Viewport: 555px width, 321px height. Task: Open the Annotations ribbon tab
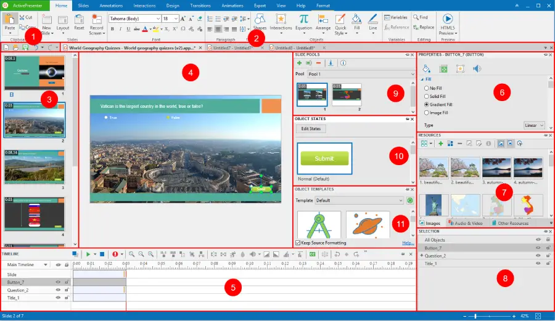click(111, 6)
